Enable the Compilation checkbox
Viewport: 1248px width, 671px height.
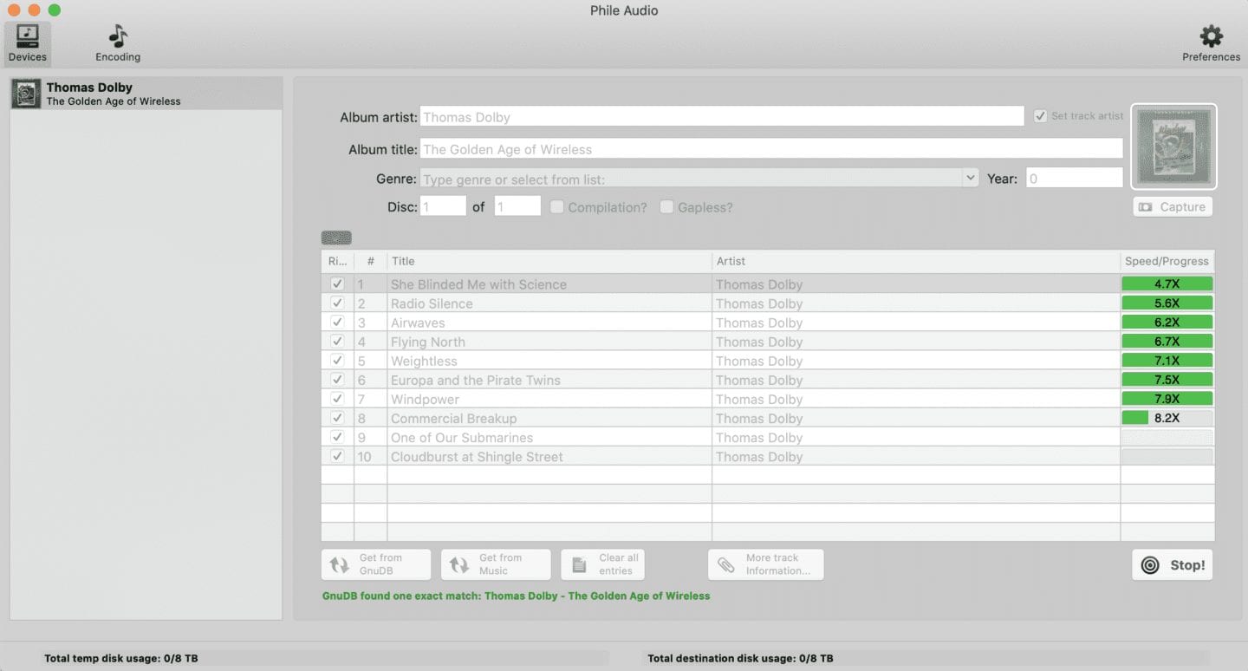[x=557, y=207]
